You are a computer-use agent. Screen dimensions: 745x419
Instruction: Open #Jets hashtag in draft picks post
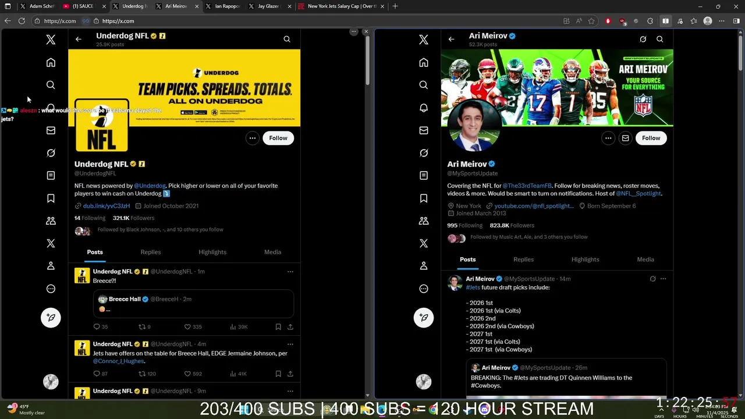click(473, 287)
